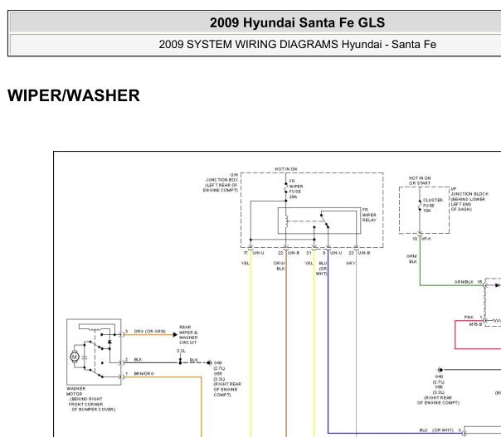Image resolution: width=501 pixels, height=437 pixels.
Task: Click the '3.3L' splice label
Action: coord(181,351)
